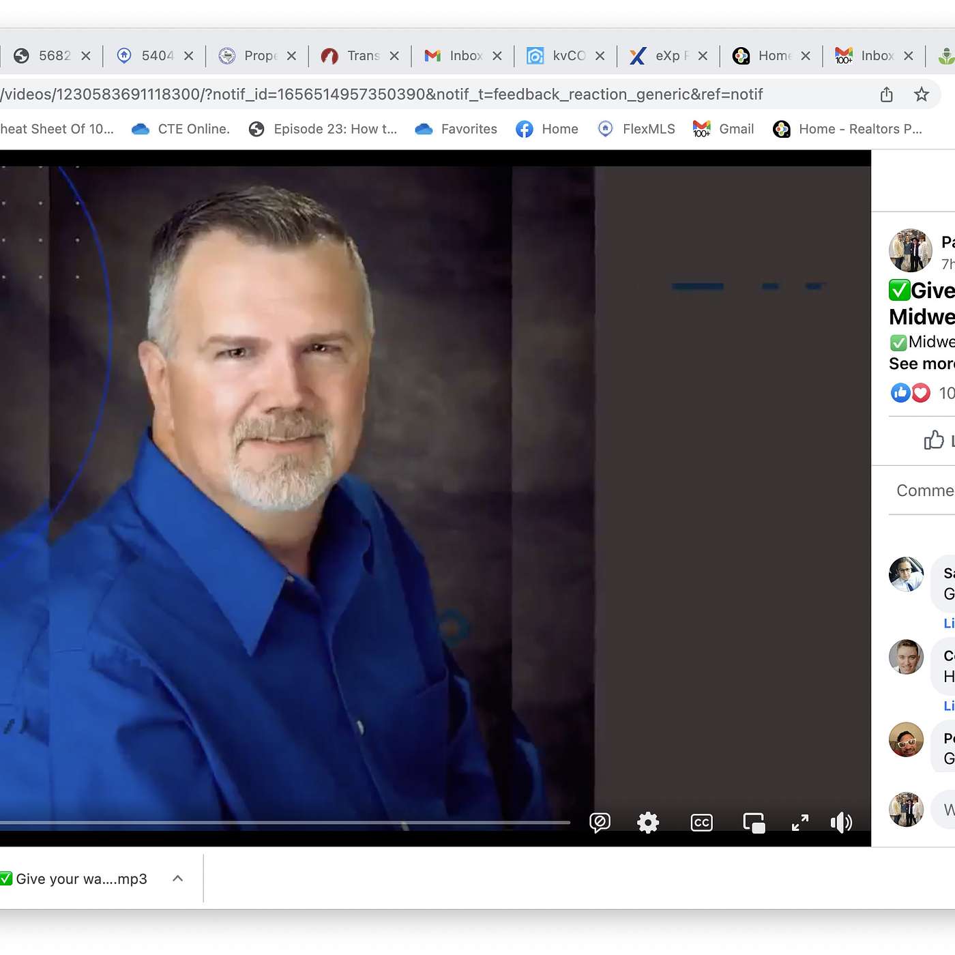Click the chat bubble icon in the video controls
955x955 pixels.
click(600, 823)
